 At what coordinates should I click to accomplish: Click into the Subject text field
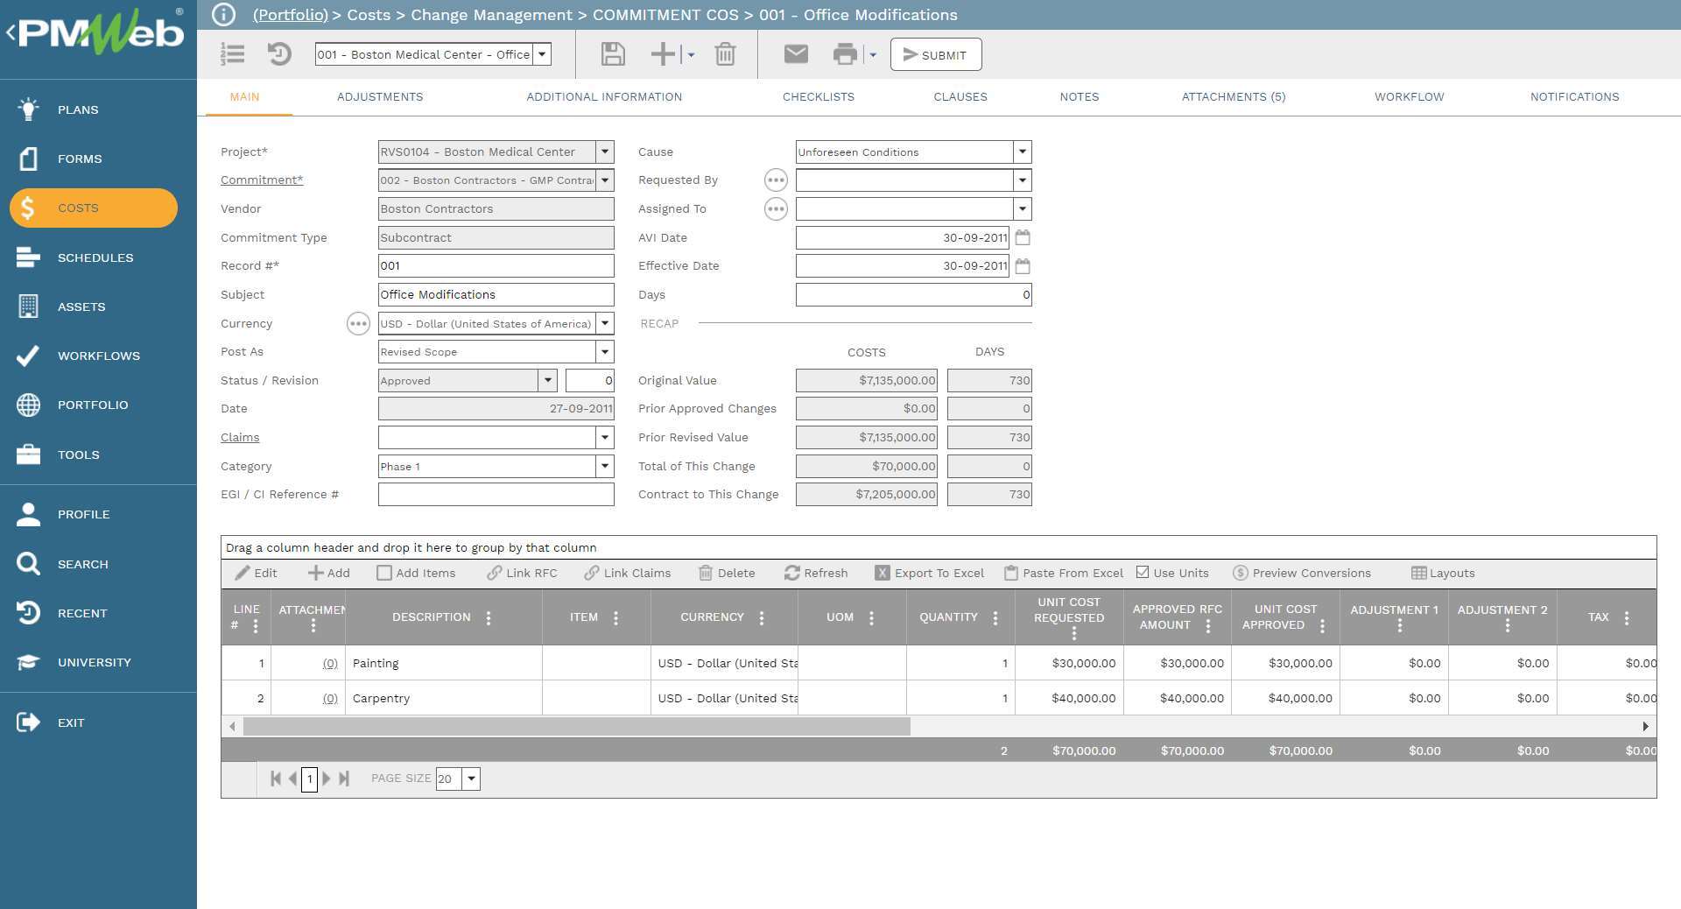tap(496, 295)
